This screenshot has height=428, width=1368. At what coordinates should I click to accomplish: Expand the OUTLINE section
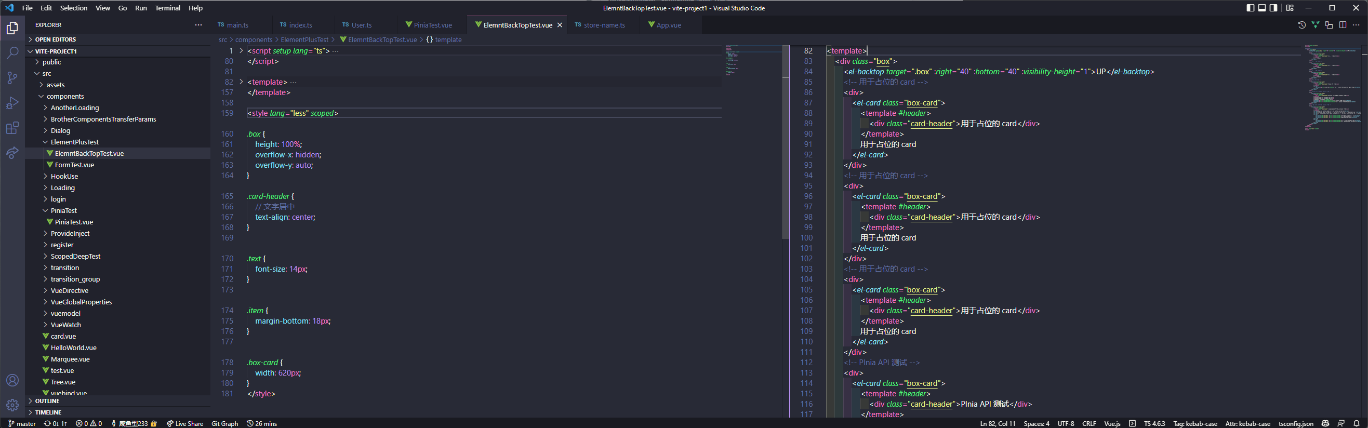coord(118,401)
